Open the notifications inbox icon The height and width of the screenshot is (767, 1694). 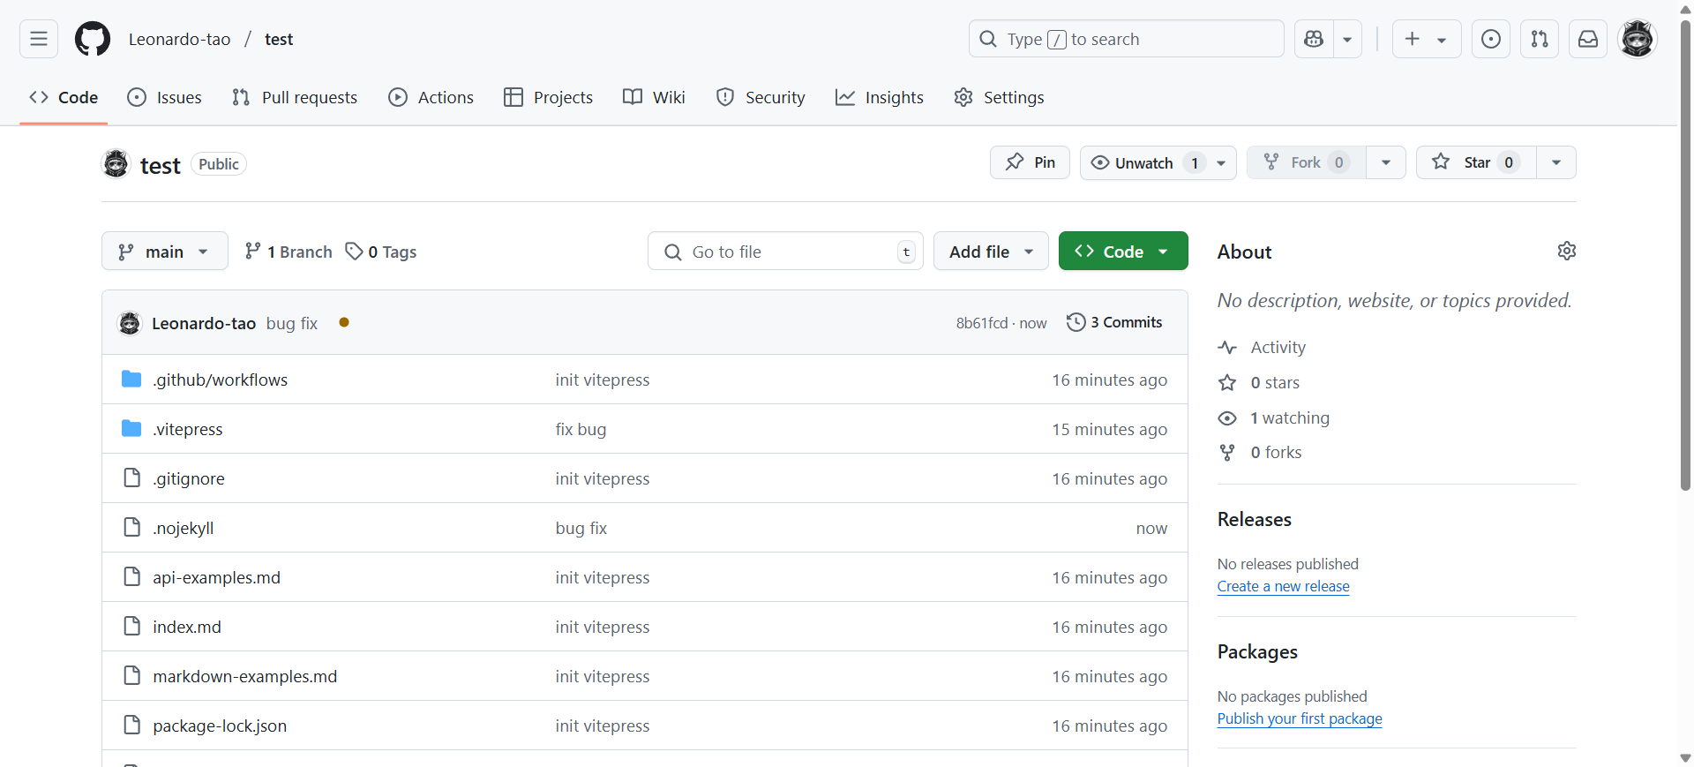click(x=1588, y=39)
